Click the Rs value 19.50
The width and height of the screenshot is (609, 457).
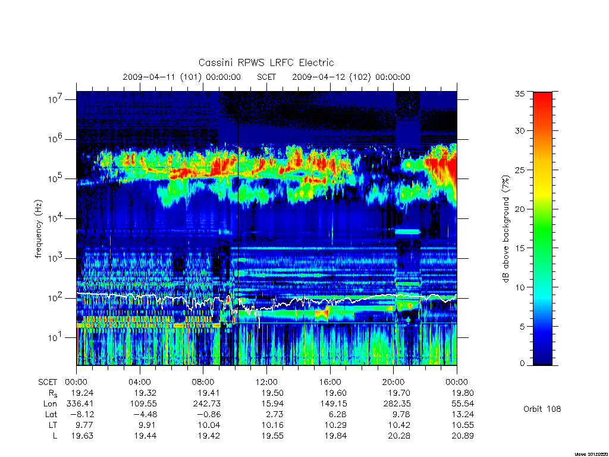(x=272, y=393)
